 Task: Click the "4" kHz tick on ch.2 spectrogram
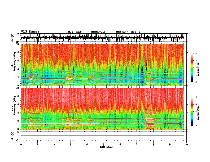18,113
